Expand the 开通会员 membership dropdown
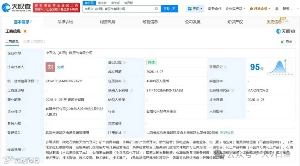This screenshot has width=300, height=166. (260, 9)
